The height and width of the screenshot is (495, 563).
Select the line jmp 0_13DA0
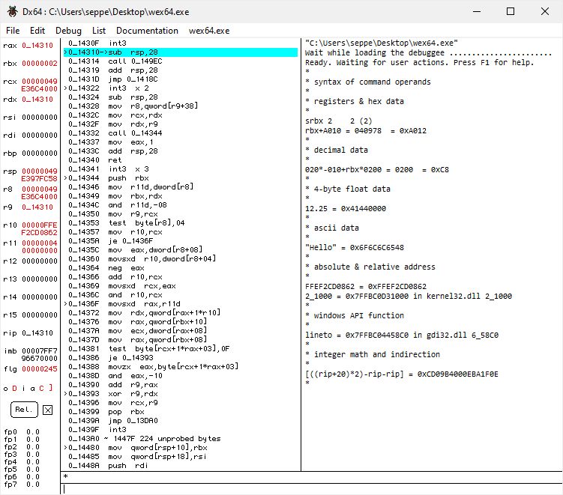[x=112, y=421]
